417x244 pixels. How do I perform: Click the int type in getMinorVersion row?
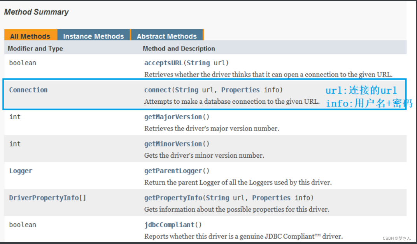[x=15, y=144]
